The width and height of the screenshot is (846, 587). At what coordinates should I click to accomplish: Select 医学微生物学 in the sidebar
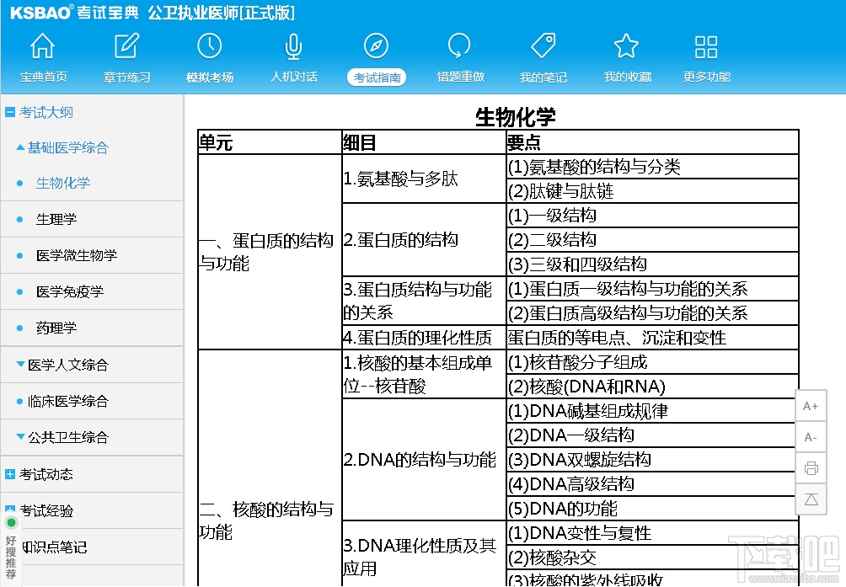click(77, 255)
